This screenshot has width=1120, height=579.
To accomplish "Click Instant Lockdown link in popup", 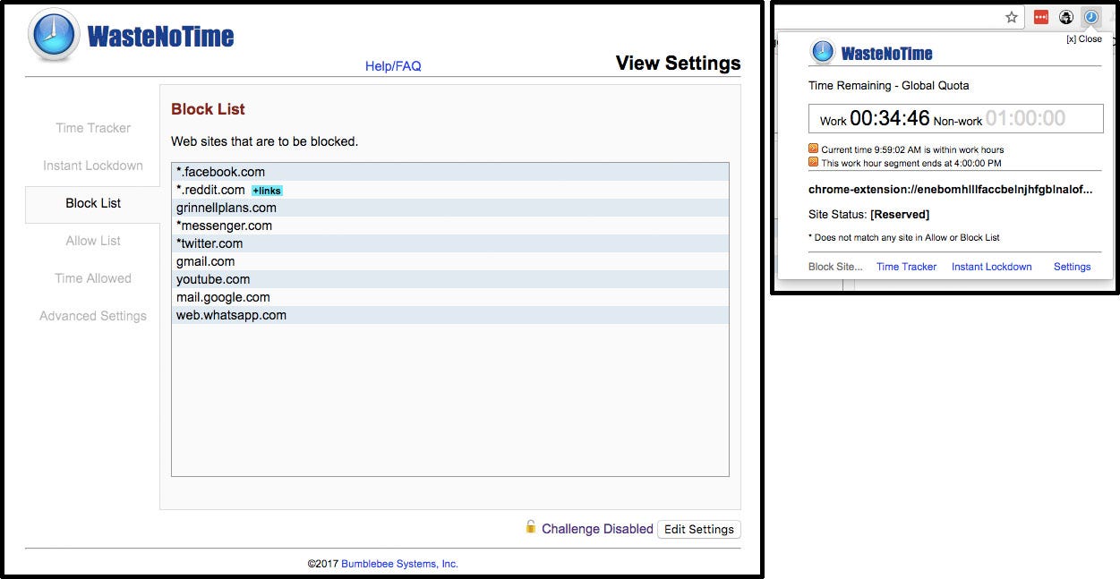I will tap(991, 267).
